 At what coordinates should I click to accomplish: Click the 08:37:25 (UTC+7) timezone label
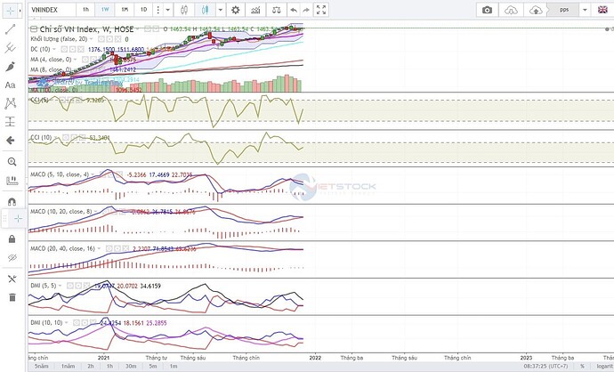click(545, 366)
